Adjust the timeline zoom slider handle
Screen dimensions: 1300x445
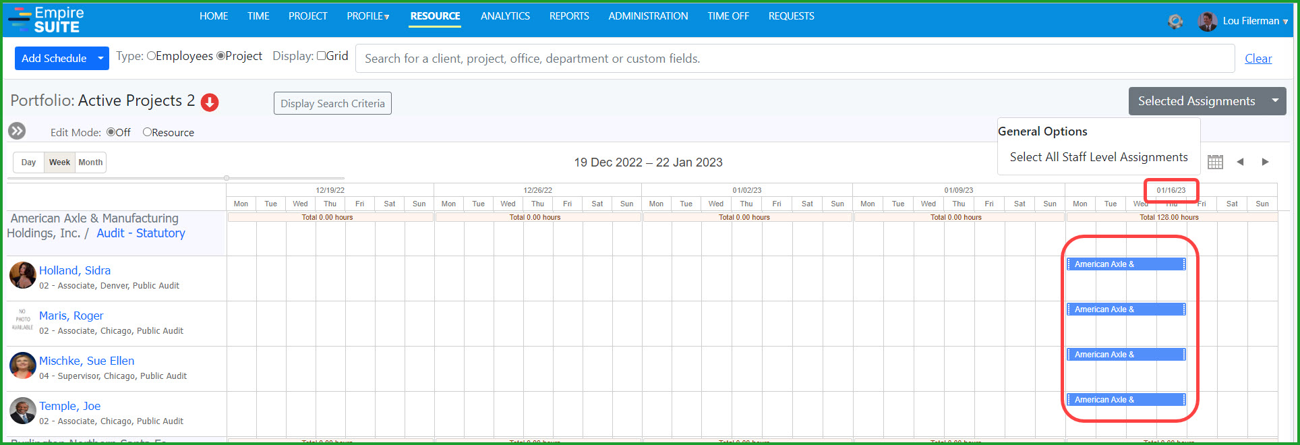click(227, 178)
